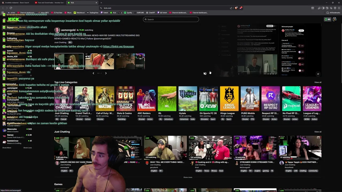Collapse recommended channels with Show Less

28,148
